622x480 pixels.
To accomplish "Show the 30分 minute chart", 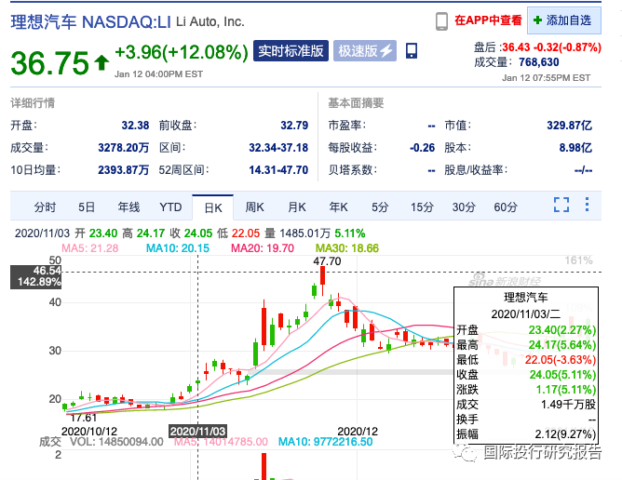I will (464, 207).
